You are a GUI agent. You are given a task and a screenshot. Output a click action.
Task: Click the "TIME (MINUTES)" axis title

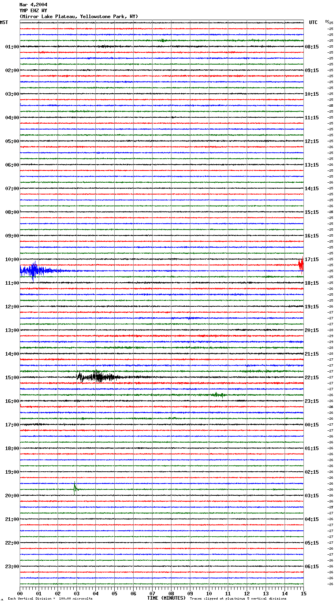(x=166, y=598)
